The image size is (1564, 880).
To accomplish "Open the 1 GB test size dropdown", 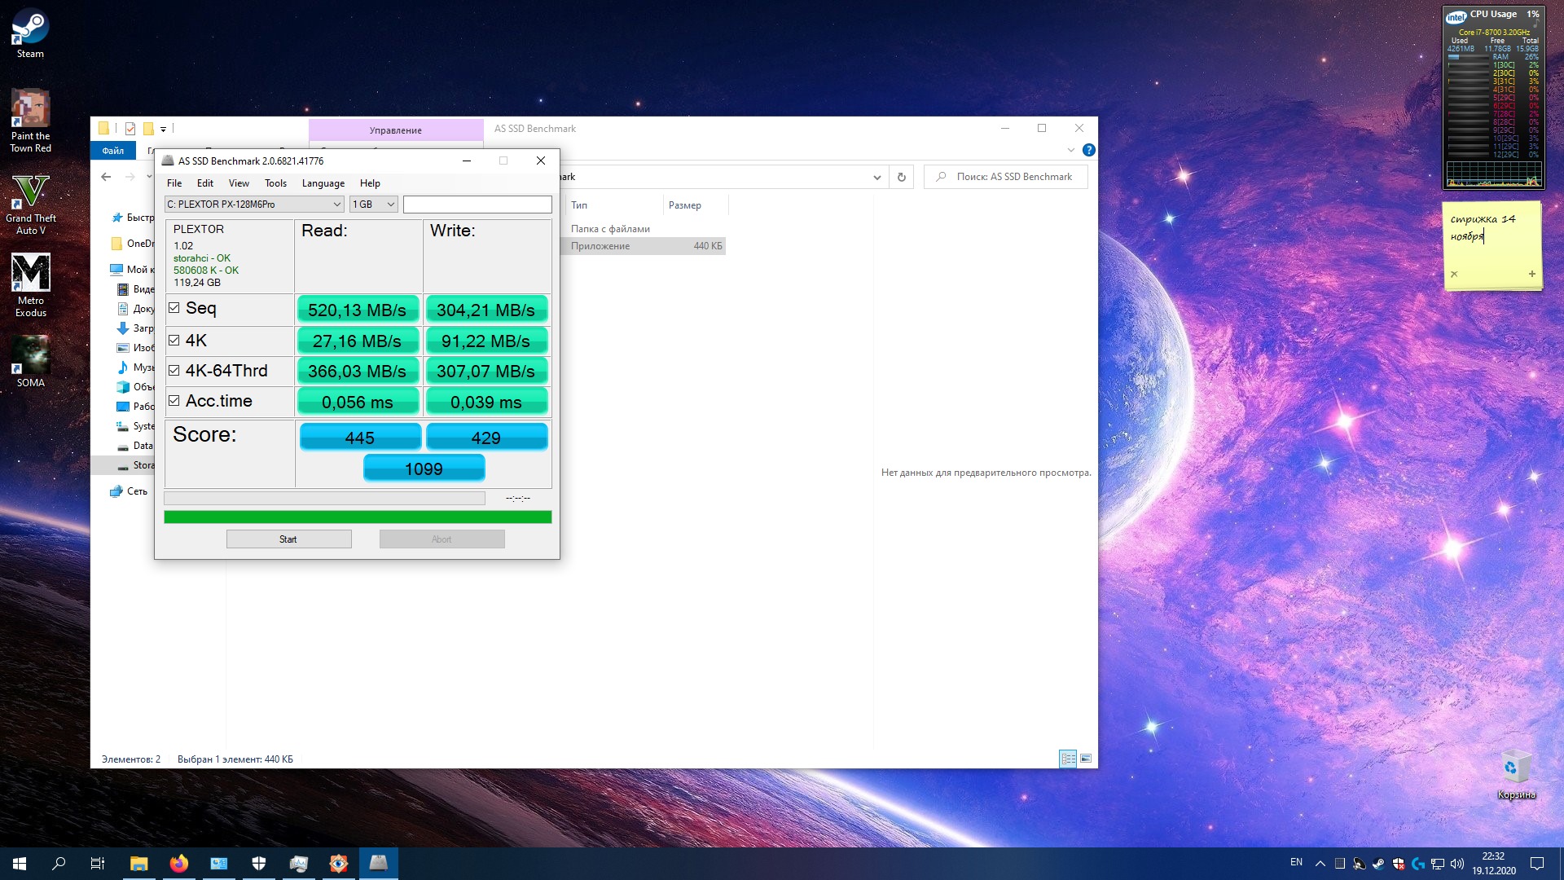I will click(x=373, y=205).
